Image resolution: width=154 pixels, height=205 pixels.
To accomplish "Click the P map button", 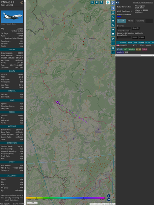I will [113, 39].
